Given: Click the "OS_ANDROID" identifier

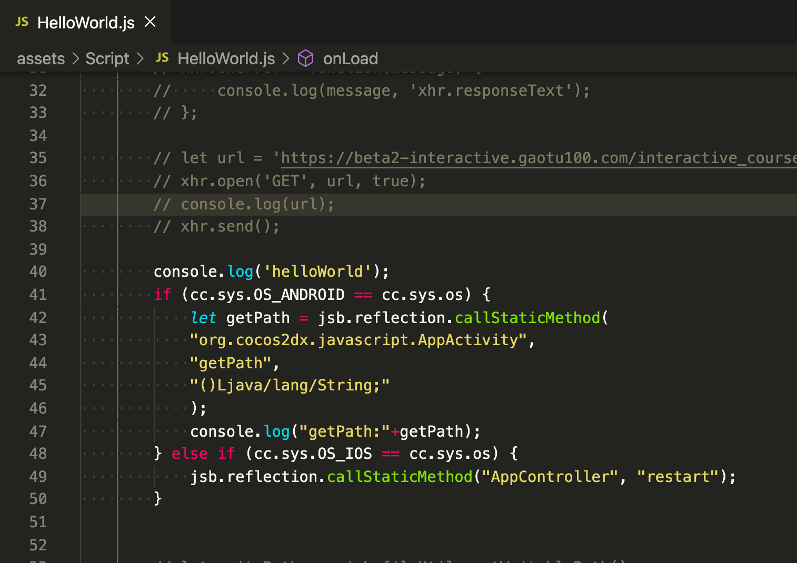Looking at the screenshot, I should pyautogui.click(x=299, y=295).
